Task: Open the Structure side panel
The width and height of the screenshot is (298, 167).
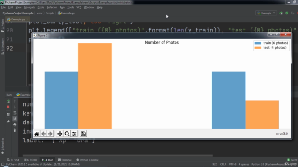Action: 2,46
